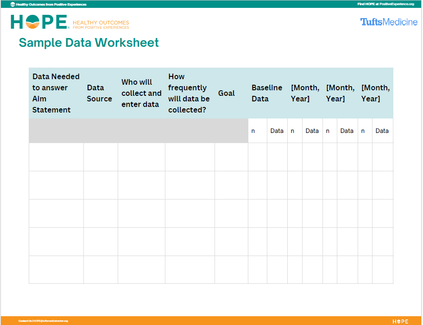The width and height of the screenshot is (423, 325).
Task: Select the Baseline Data column header
Action: point(267,93)
